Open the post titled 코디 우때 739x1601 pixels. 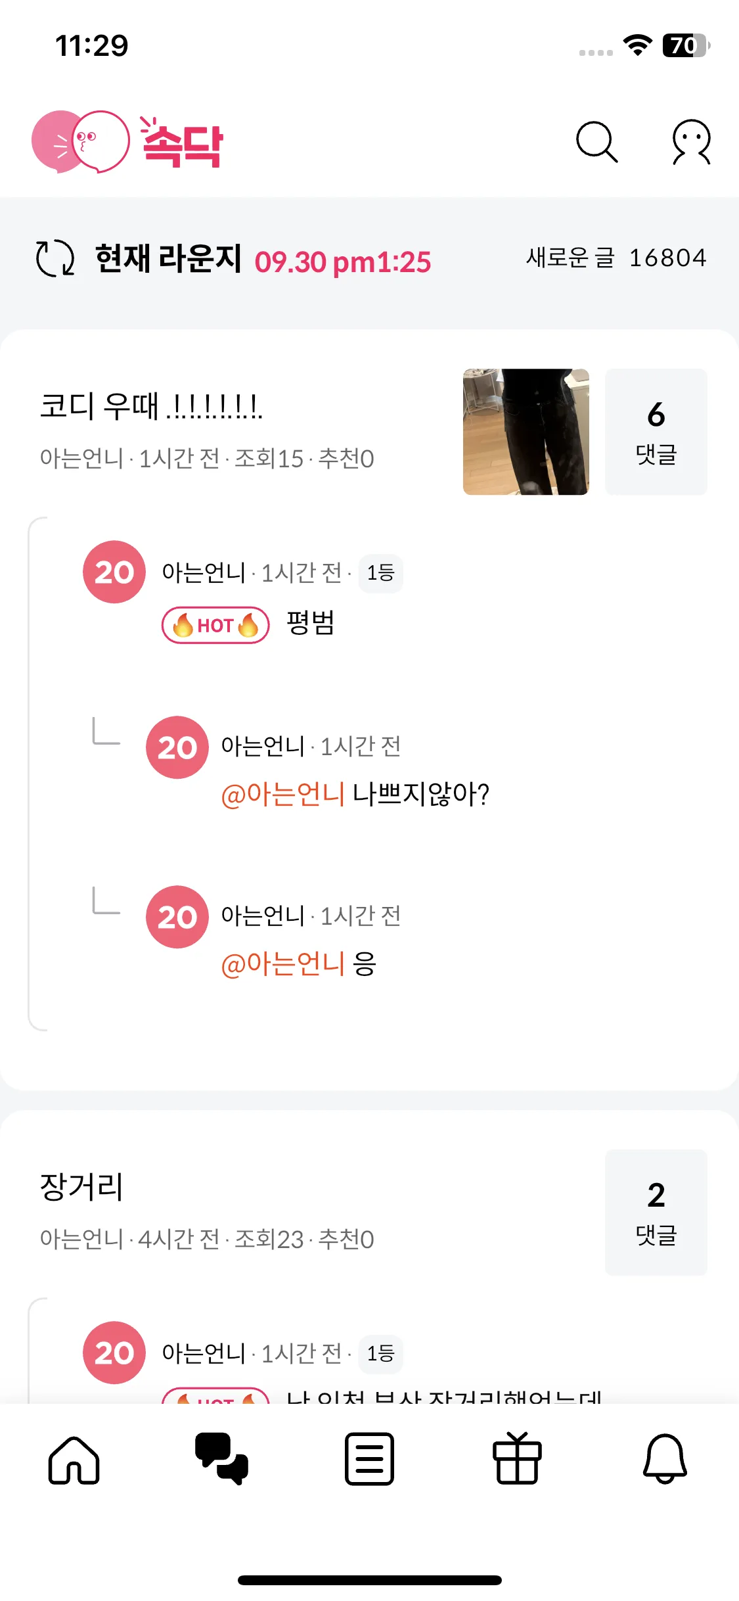151,406
